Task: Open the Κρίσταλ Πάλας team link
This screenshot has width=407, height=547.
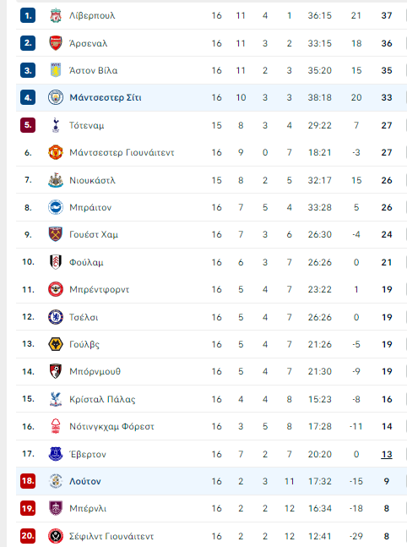Action: 102,399
